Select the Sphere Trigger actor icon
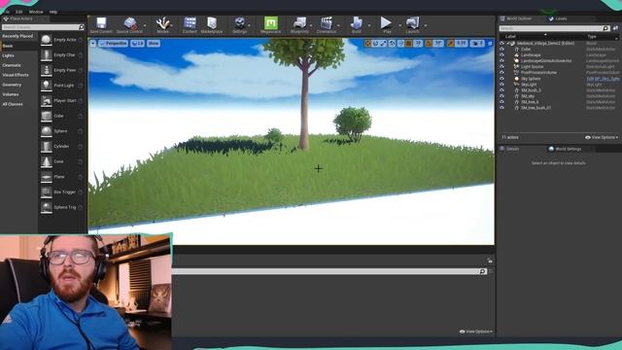Image resolution: width=622 pixels, height=350 pixels. coord(47,207)
